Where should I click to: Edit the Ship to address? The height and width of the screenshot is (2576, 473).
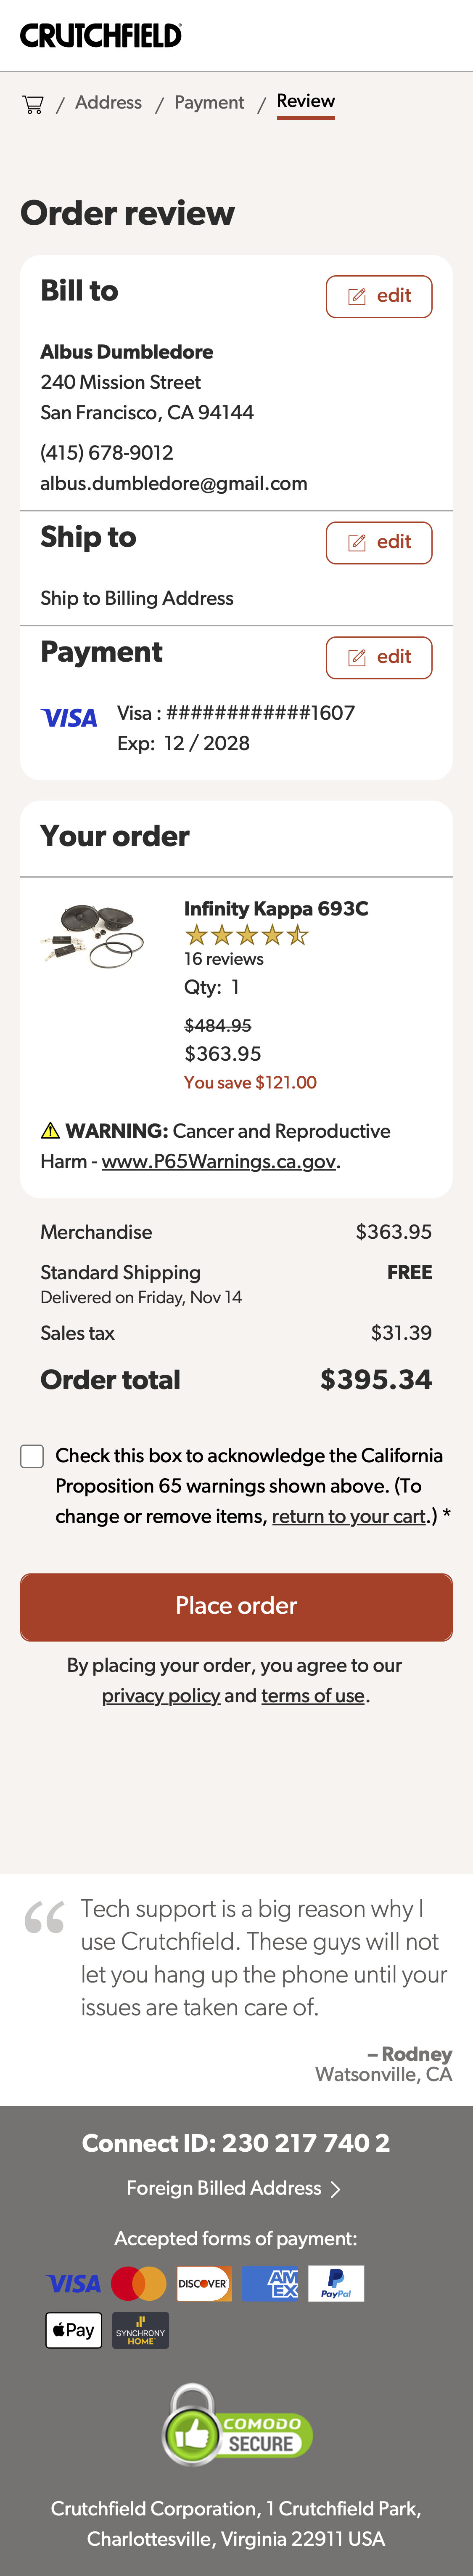(x=378, y=542)
